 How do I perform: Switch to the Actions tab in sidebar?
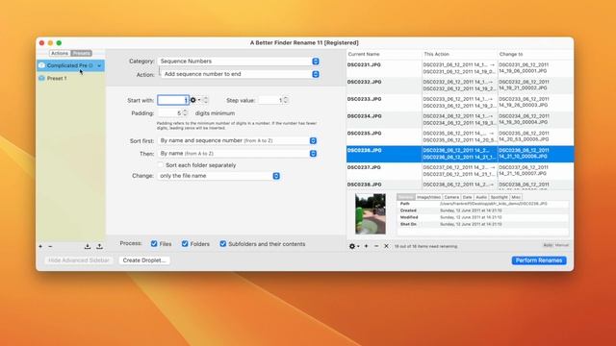(60, 53)
